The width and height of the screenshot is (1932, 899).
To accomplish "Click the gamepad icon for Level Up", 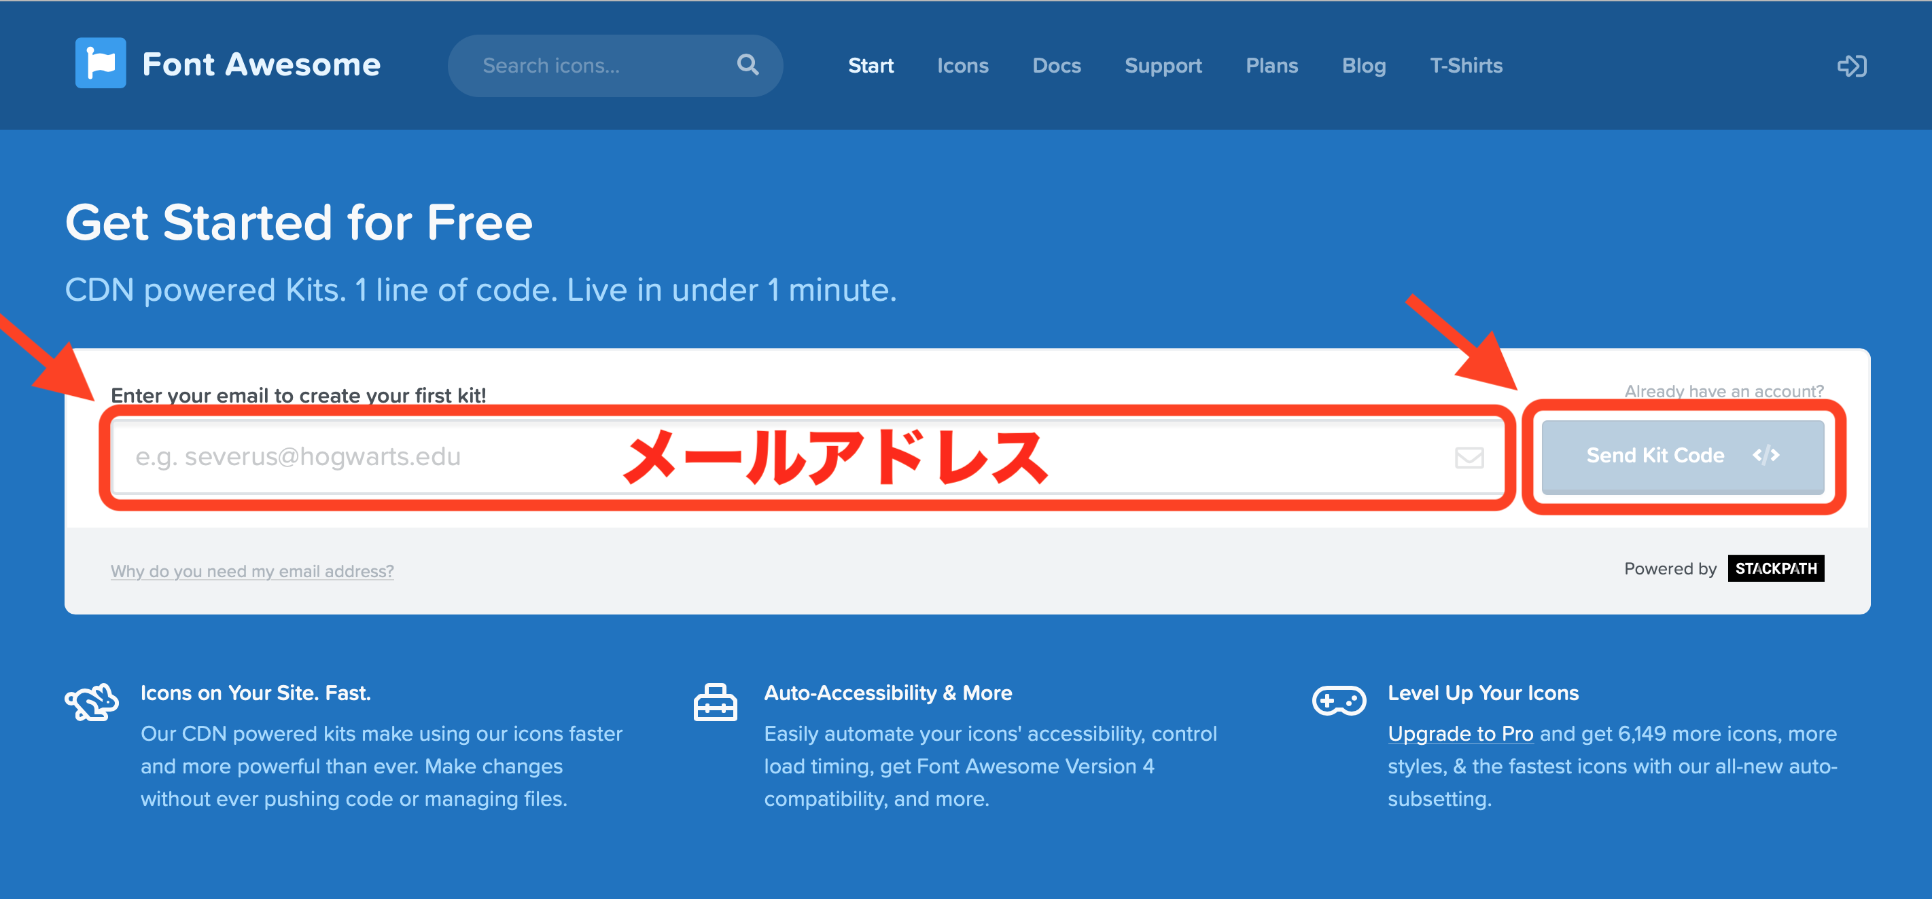I will tap(1339, 701).
